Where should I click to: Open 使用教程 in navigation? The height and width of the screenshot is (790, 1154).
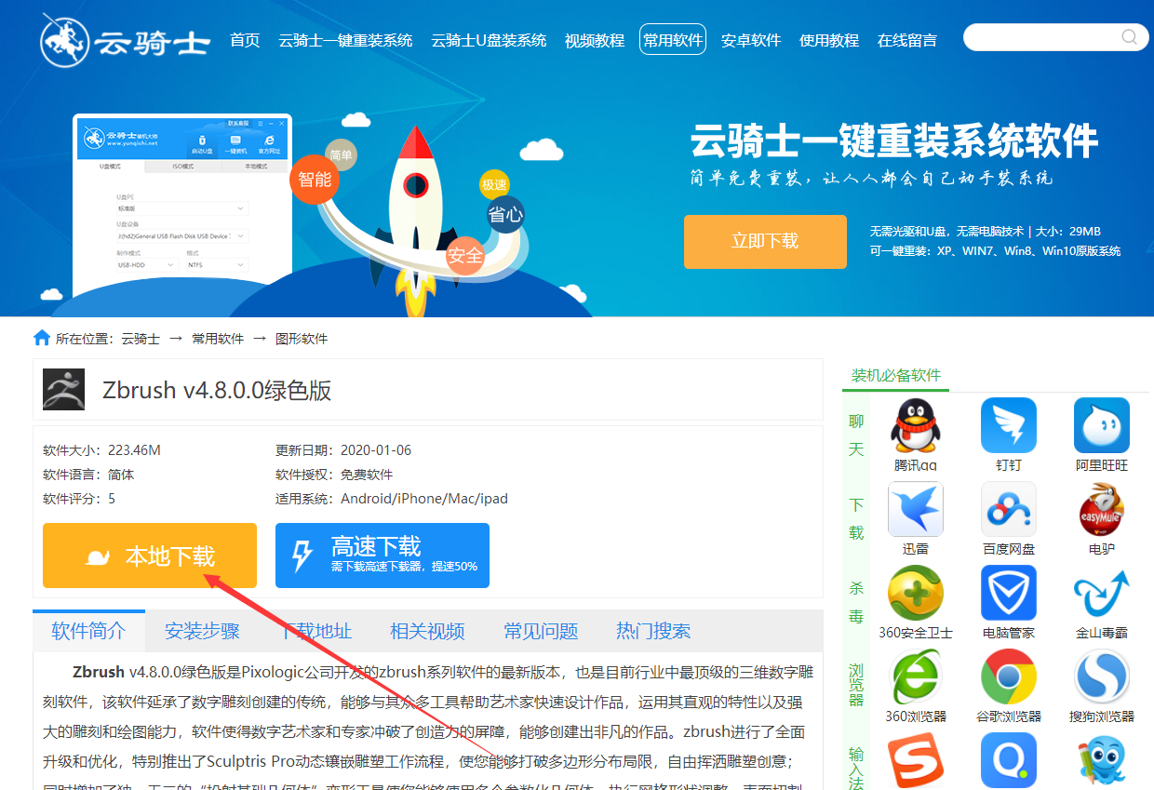click(829, 40)
